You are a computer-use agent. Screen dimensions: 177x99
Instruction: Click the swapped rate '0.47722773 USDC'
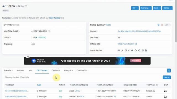pos(132,97)
